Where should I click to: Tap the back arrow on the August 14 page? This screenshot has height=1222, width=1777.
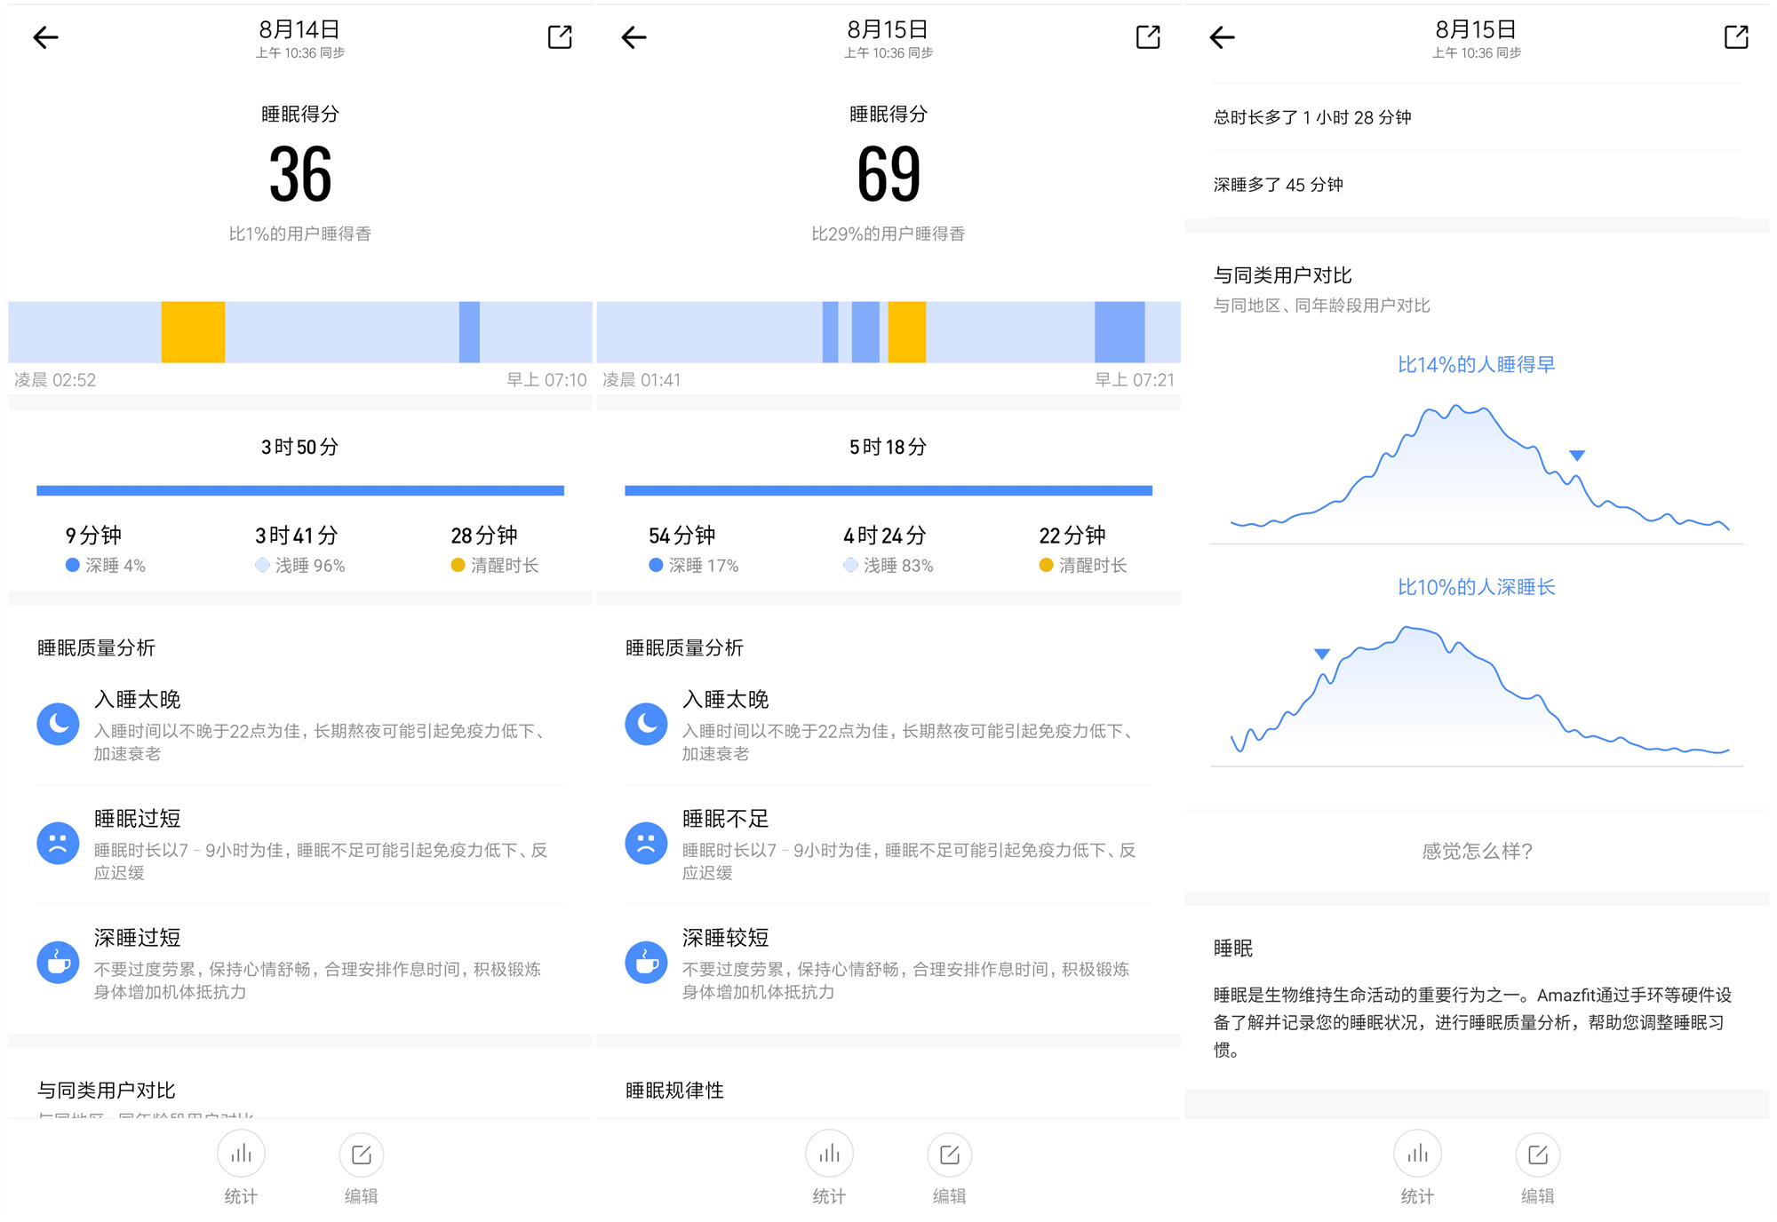point(44,37)
